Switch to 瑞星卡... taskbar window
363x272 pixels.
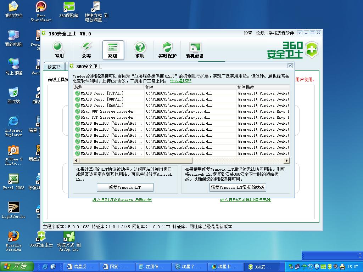tap(225, 267)
